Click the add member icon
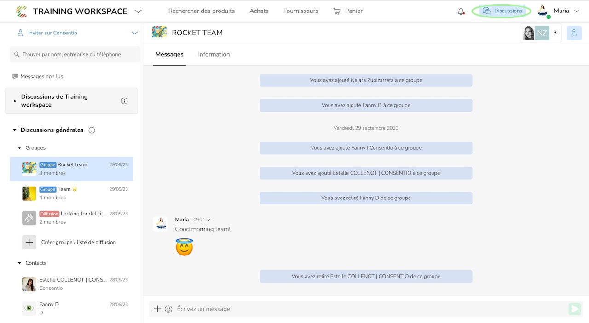 (x=574, y=33)
